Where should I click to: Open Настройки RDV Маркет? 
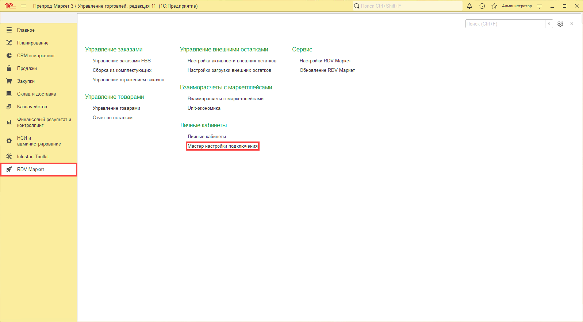325,61
